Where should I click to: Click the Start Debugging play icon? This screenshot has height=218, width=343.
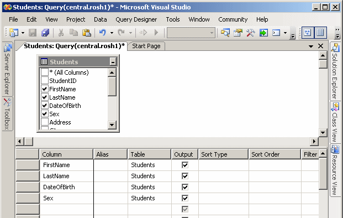pyautogui.click(x=156, y=33)
